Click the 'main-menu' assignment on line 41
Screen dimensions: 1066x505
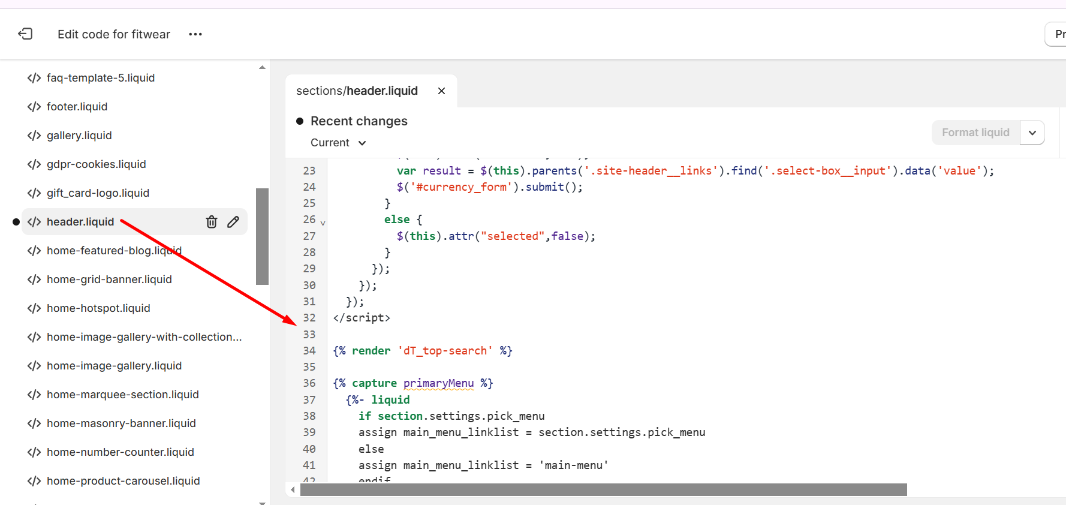click(x=483, y=465)
